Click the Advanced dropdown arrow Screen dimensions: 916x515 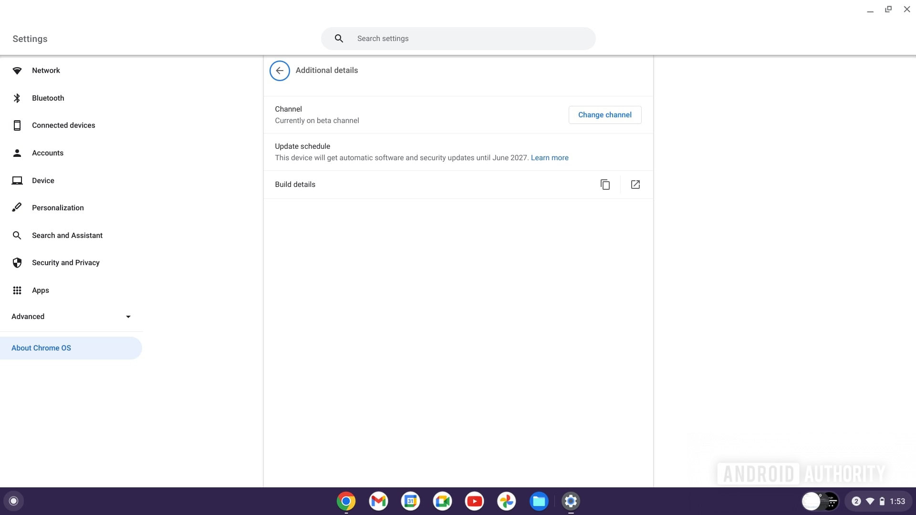[x=128, y=317]
